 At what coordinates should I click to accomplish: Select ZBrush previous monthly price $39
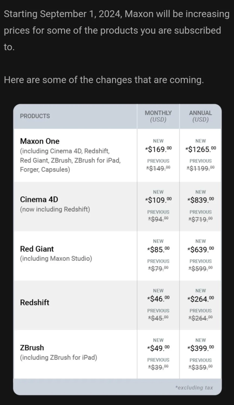coord(158,367)
